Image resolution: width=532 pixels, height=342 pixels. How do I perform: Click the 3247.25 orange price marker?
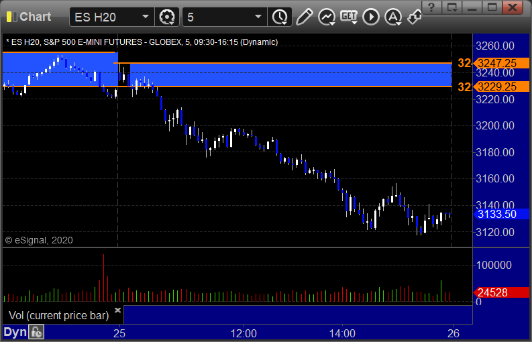501,63
